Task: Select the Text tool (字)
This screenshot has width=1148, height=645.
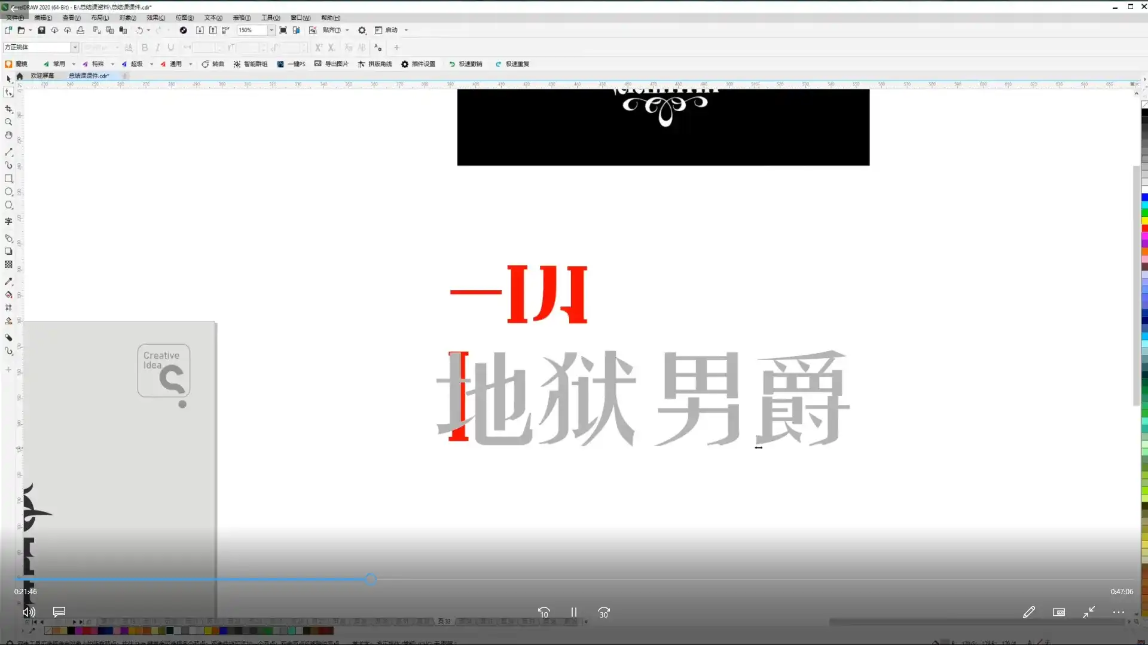Action: pos(8,220)
